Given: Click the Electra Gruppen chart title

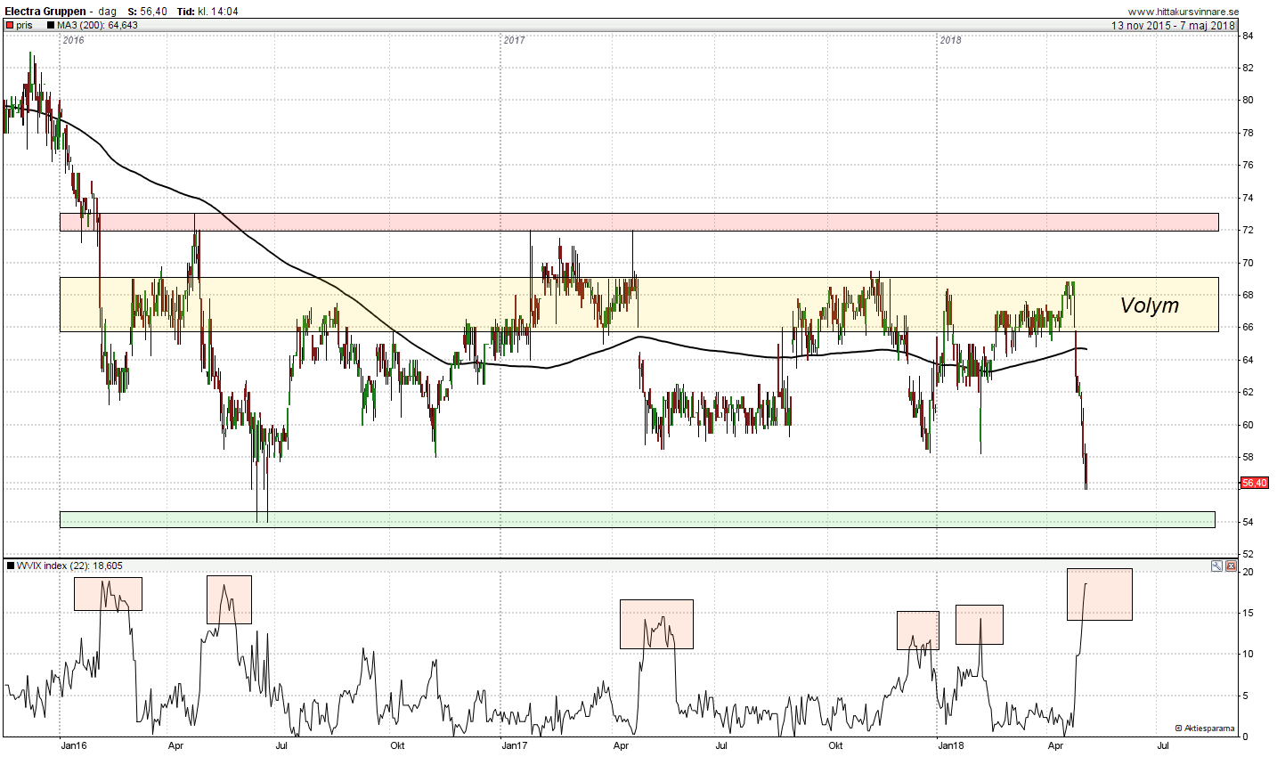Looking at the screenshot, I should [x=45, y=12].
